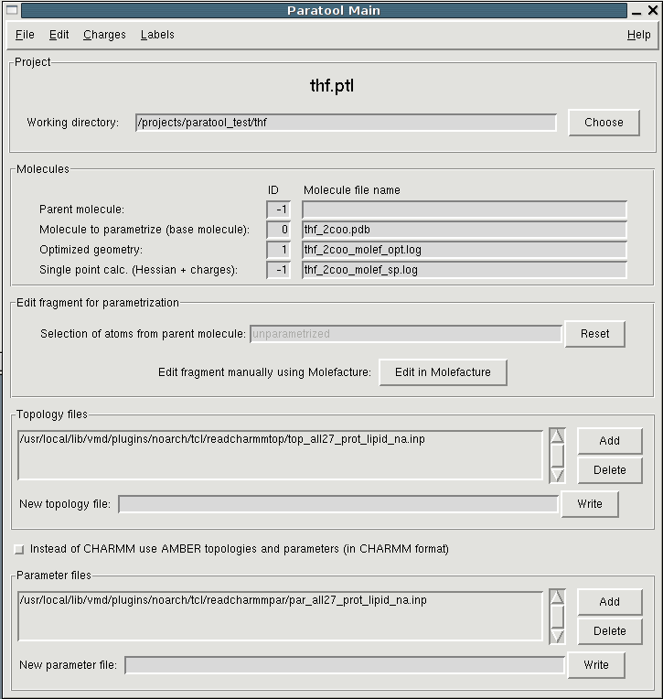Open the Labels menu
Image resolution: width=663 pixels, height=699 pixels.
(x=157, y=35)
